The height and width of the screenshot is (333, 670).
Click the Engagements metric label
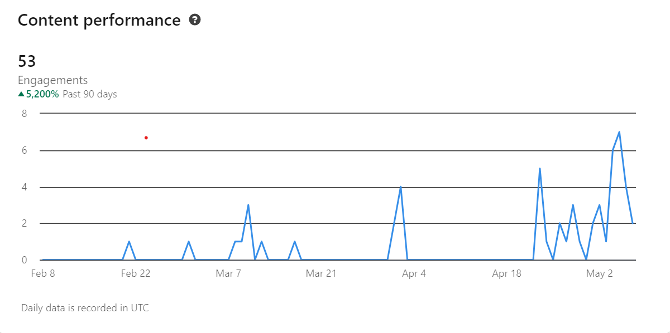52,80
